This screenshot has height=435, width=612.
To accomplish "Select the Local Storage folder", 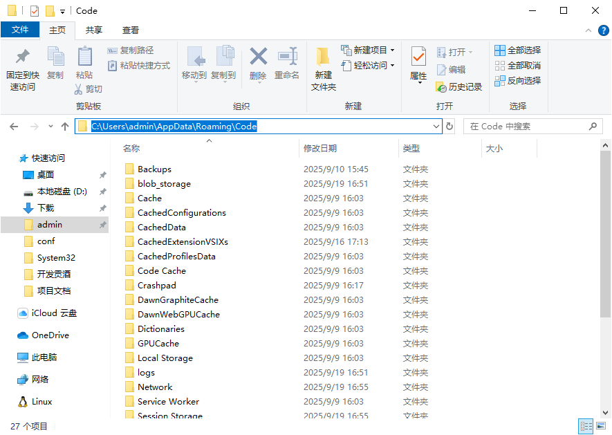I will pyautogui.click(x=159, y=358).
